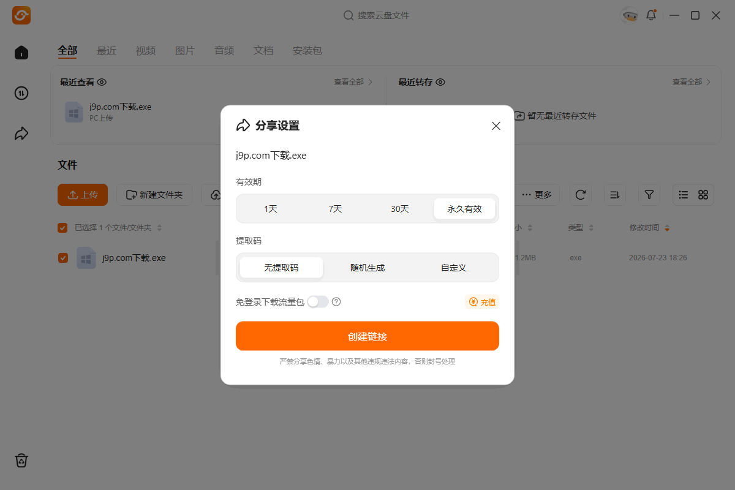The height and width of the screenshot is (490, 735).
Task: Uncheck the select-all files checkbox
Action: click(x=62, y=228)
